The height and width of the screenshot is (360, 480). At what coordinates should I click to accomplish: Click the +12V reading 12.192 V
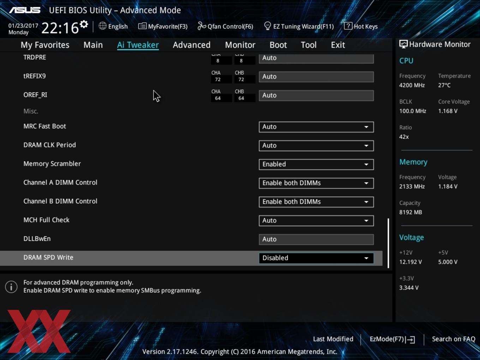(x=410, y=262)
